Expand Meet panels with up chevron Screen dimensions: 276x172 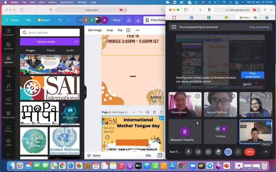point(266,152)
